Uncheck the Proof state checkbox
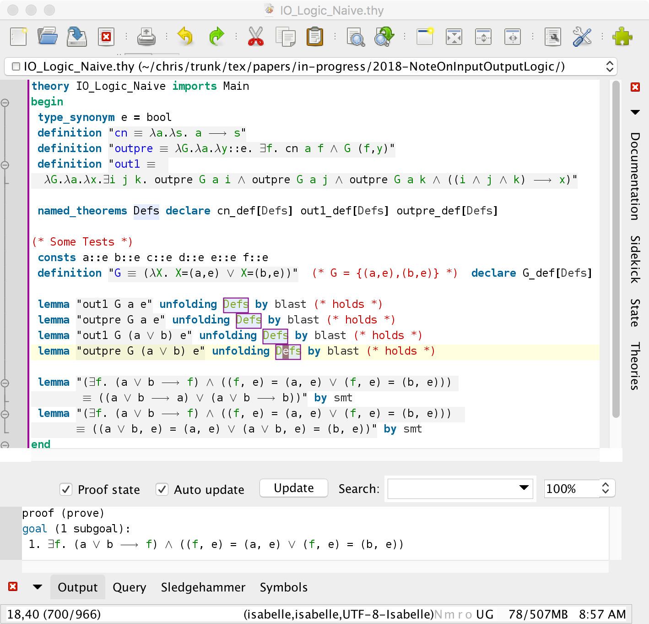This screenshot has width=649, height=624. pyautogui.click(x=66, y=489)
